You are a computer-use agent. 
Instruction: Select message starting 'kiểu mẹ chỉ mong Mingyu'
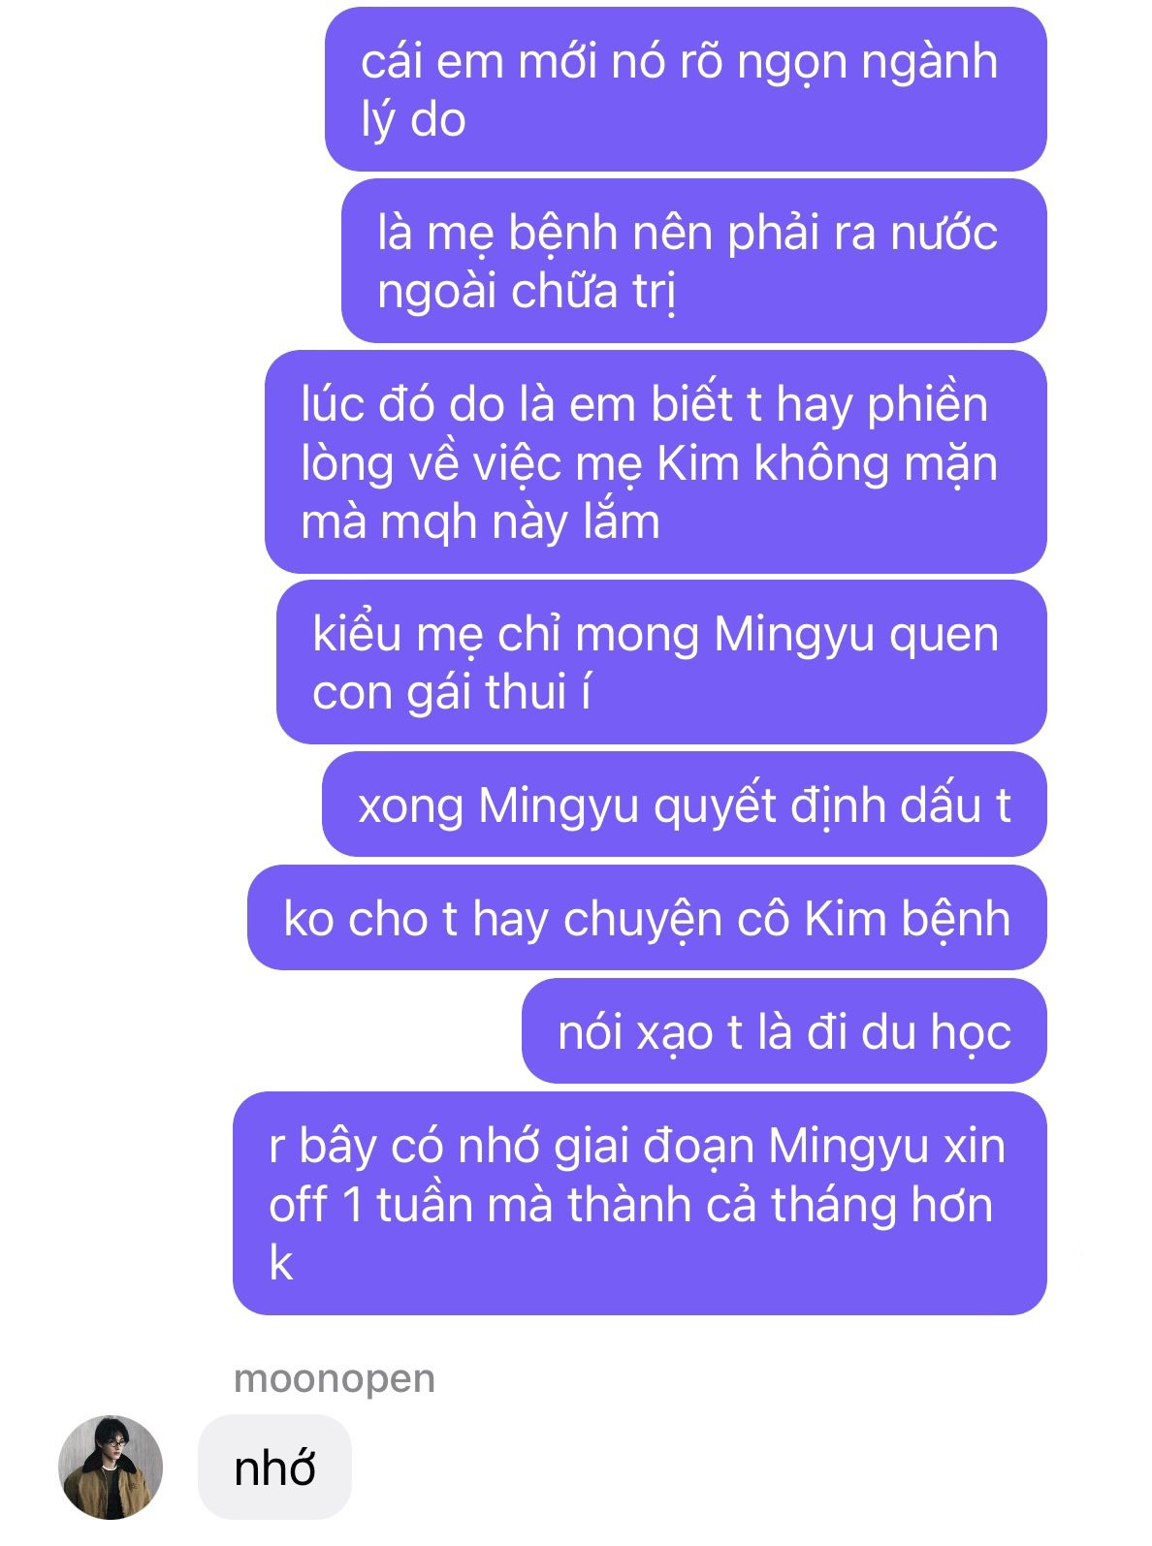click(661, 662)
